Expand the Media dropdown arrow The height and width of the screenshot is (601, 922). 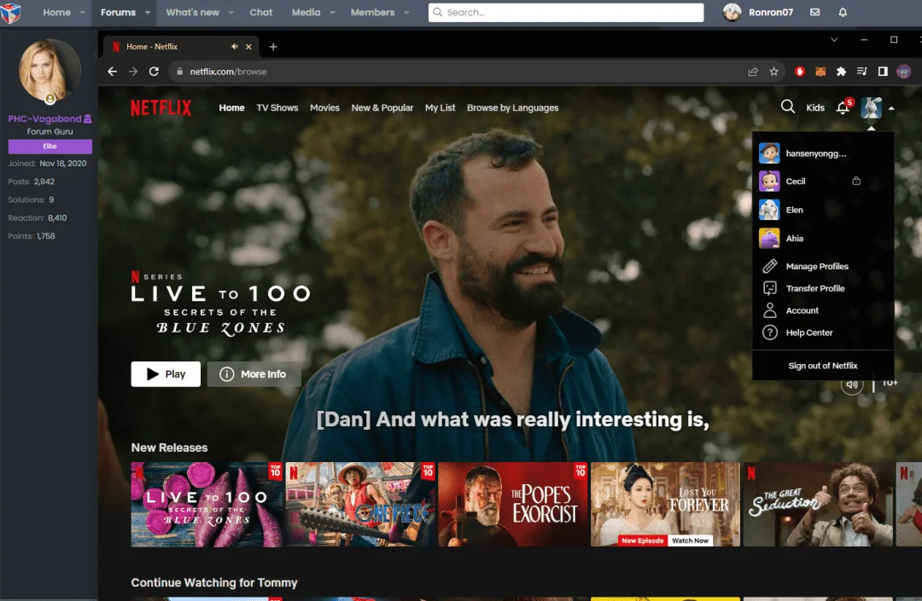332,12
